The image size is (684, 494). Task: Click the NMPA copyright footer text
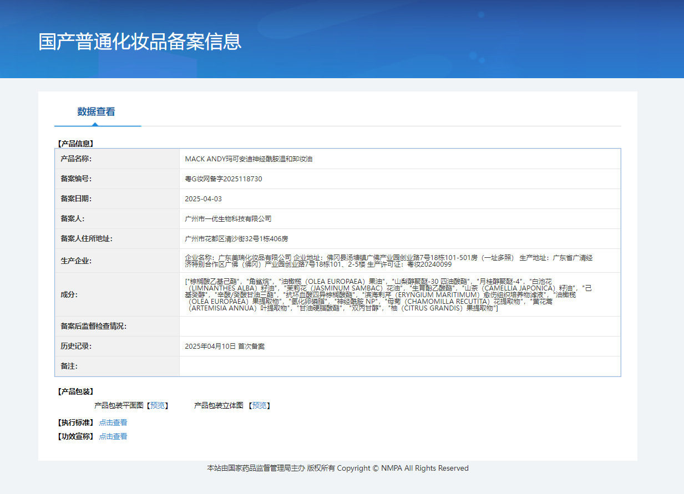338,468
